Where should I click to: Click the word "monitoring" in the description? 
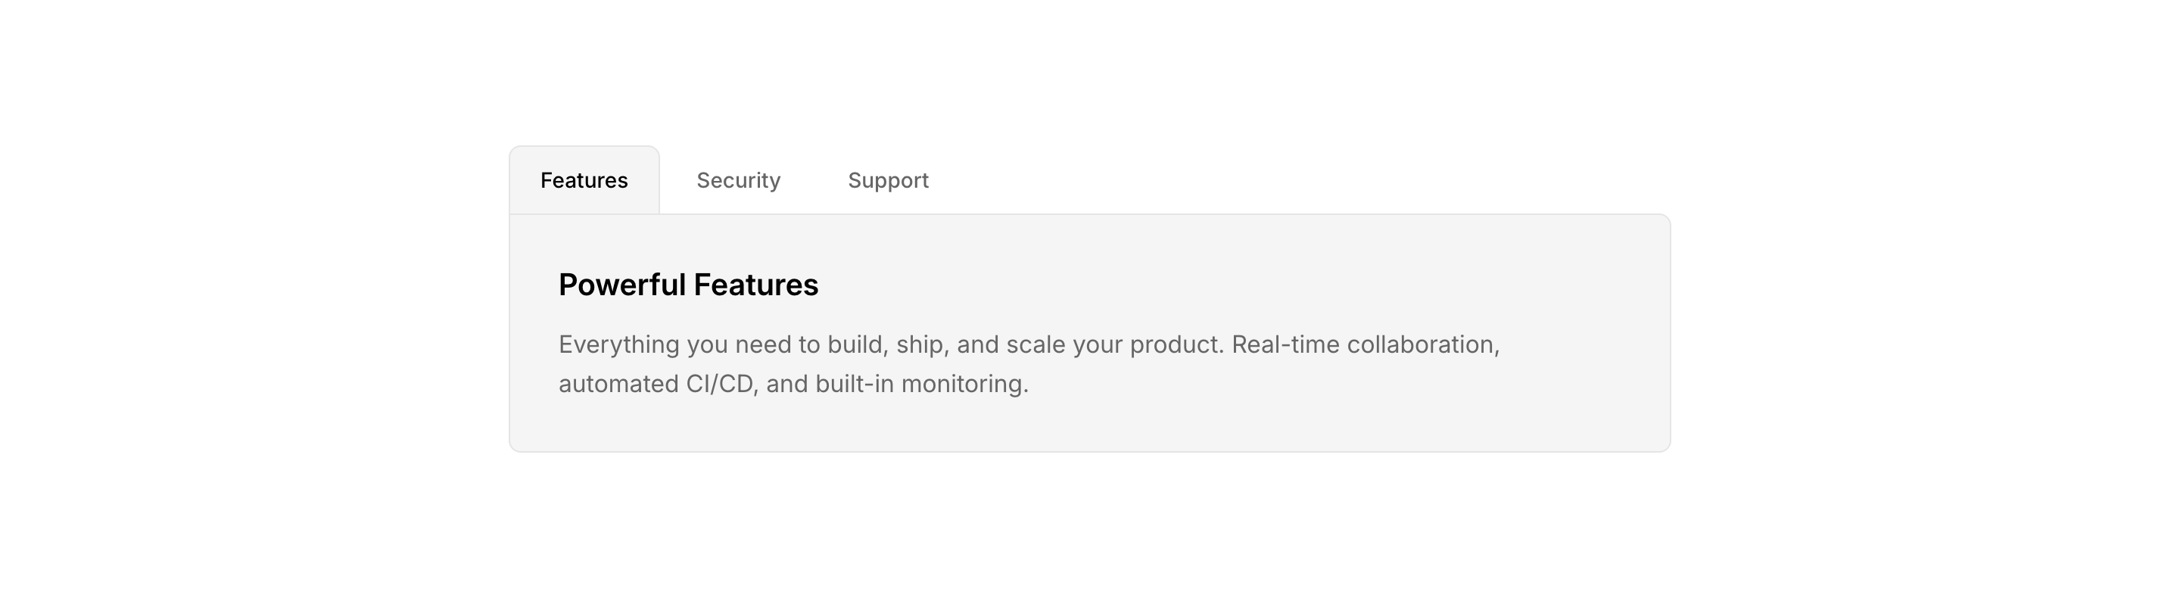pos(963,384)
